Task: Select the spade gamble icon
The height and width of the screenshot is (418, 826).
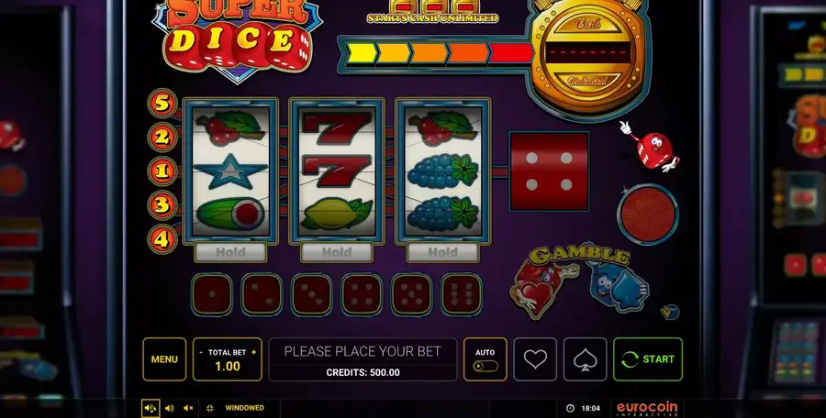Action: tap(585, 359)
